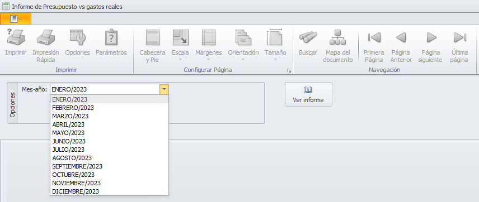Select JULIO/2023 from the list

109,150
